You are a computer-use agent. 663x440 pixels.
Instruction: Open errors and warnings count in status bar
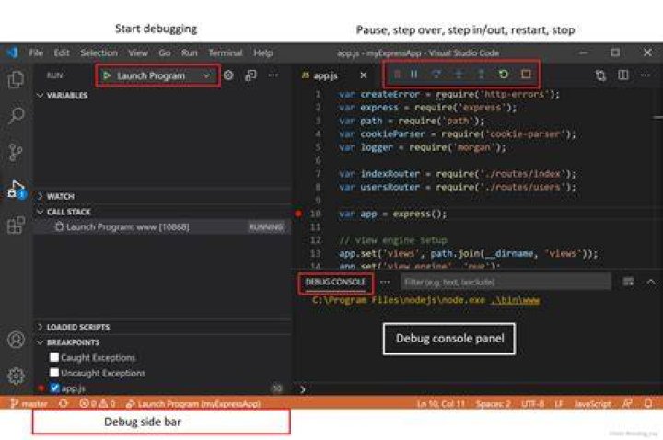click(x=98, y=404)
